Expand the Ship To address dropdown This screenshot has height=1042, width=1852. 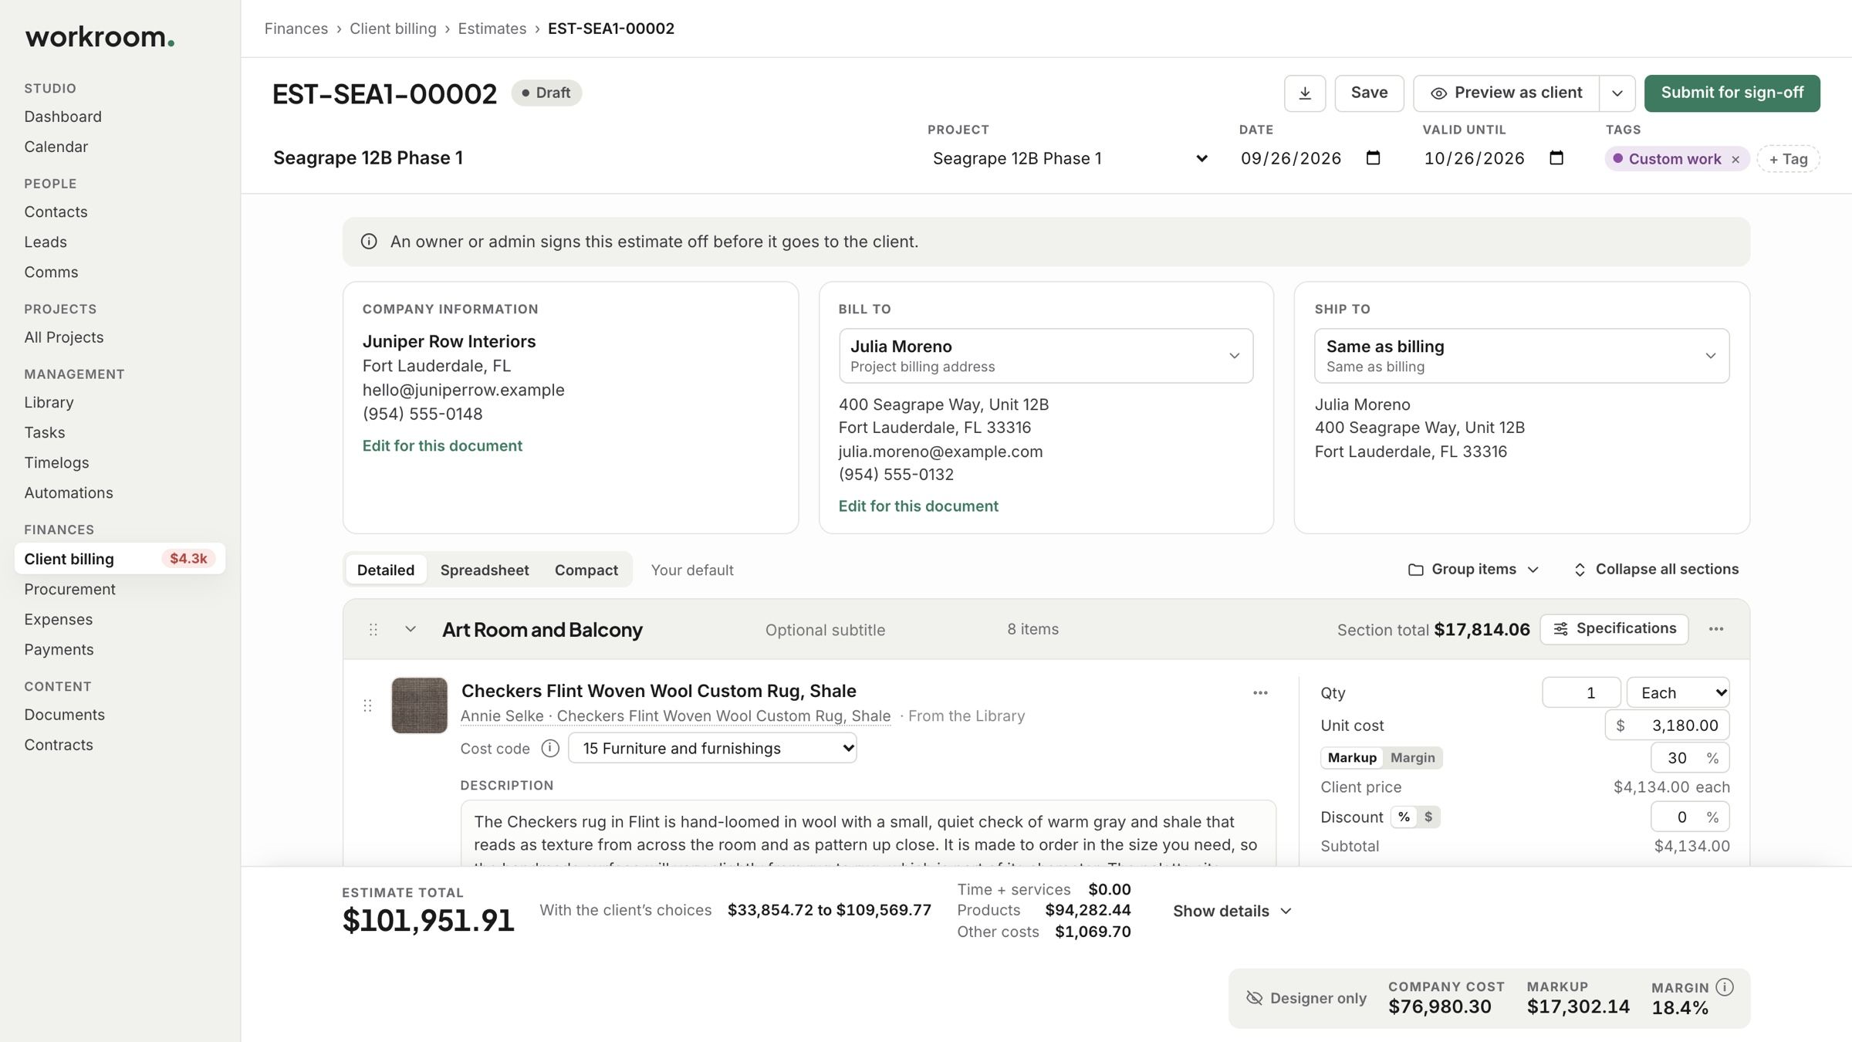point(1522,356)
